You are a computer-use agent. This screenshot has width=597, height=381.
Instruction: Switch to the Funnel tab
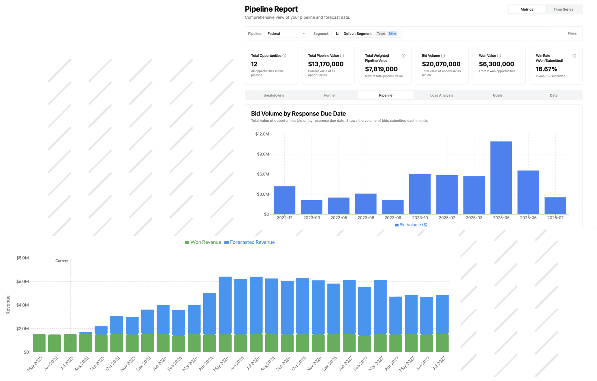(x=330, y=95)
